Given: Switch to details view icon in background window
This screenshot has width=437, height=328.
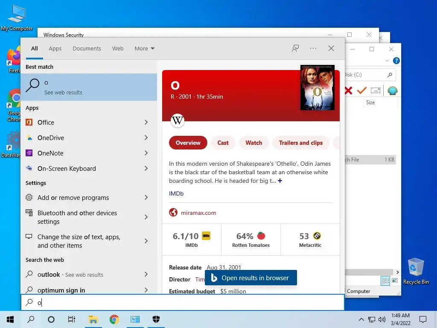Looking at the screenshot, I should click(385, 281).
